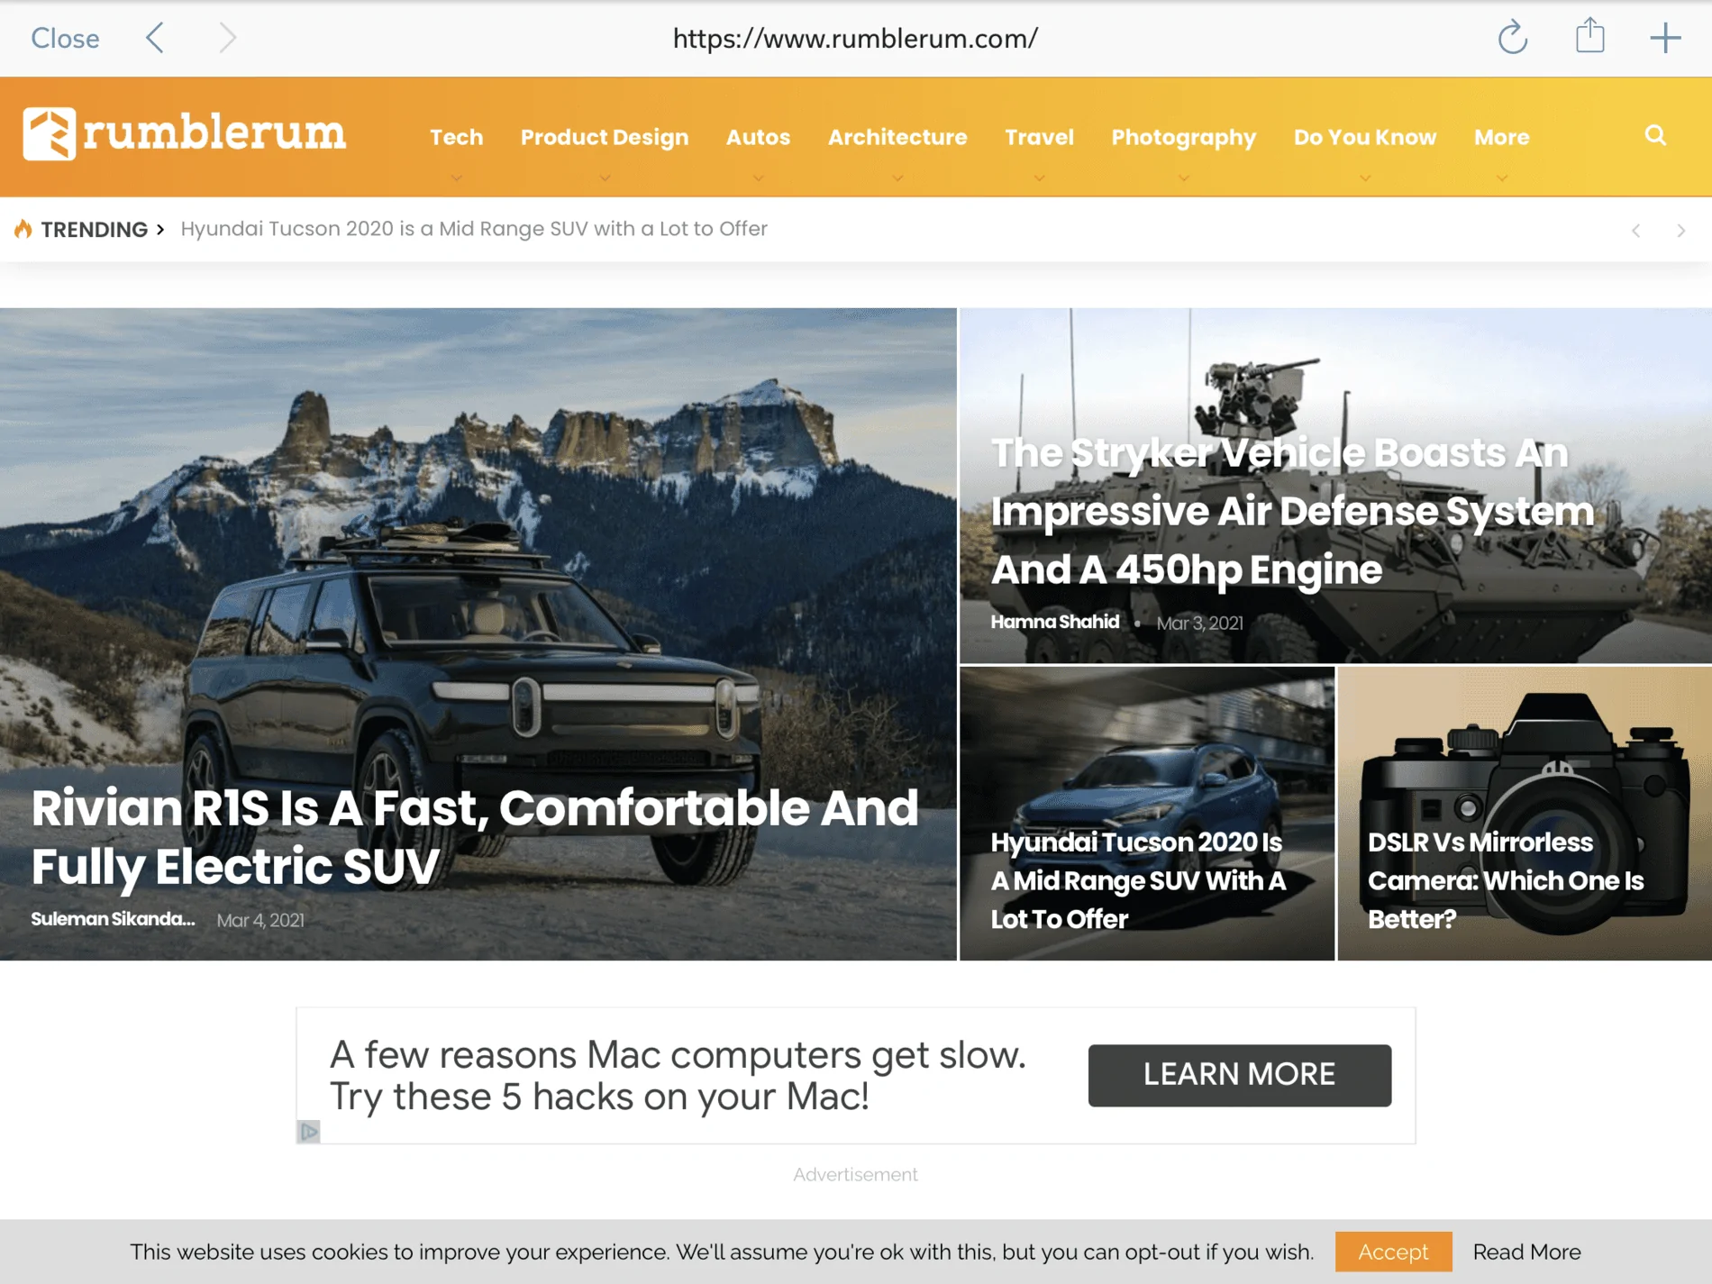1712x1284 pixels.
Task: Open the Hyundai Tucson 2020 card headline
Action: (x=1139, y=880)
